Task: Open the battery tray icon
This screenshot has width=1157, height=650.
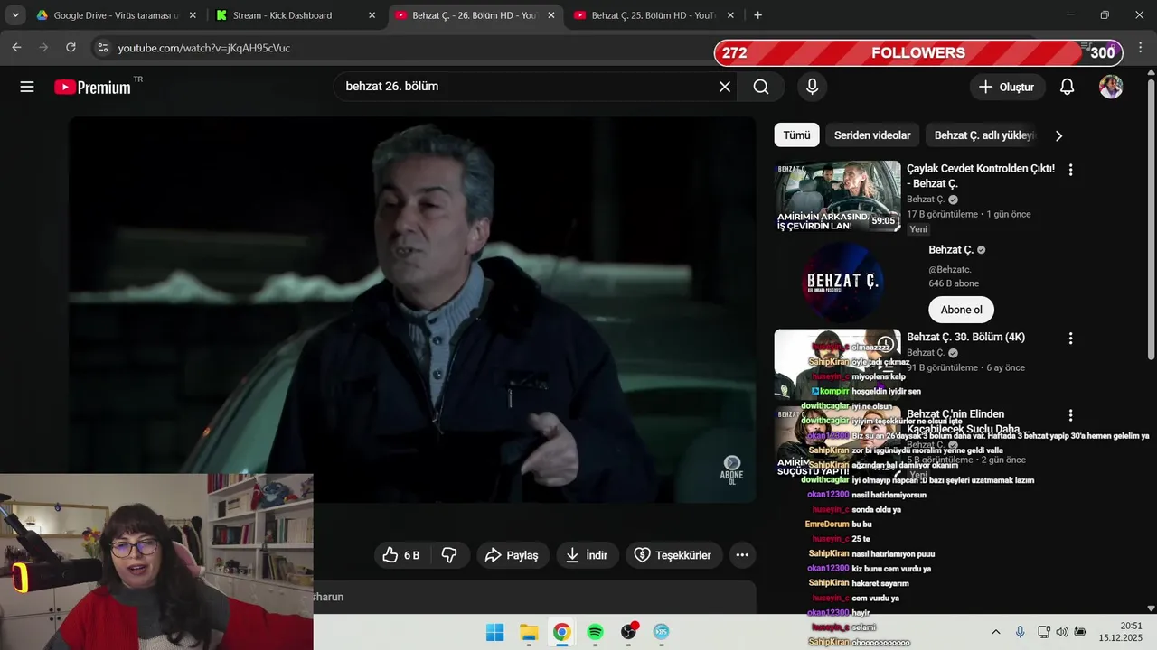Action: point(1080,632)
